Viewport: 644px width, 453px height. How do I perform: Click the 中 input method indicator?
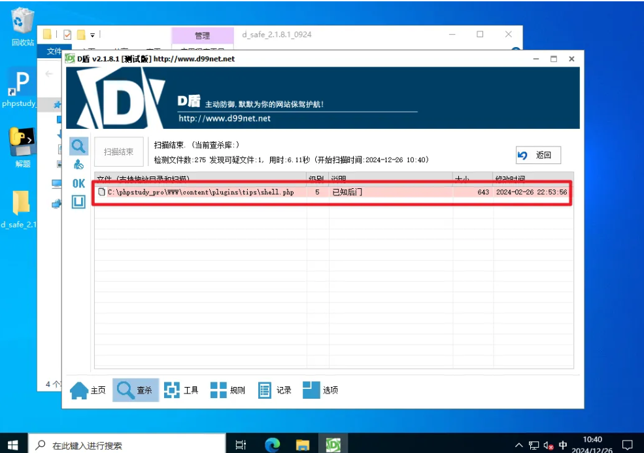pos(563,445)
